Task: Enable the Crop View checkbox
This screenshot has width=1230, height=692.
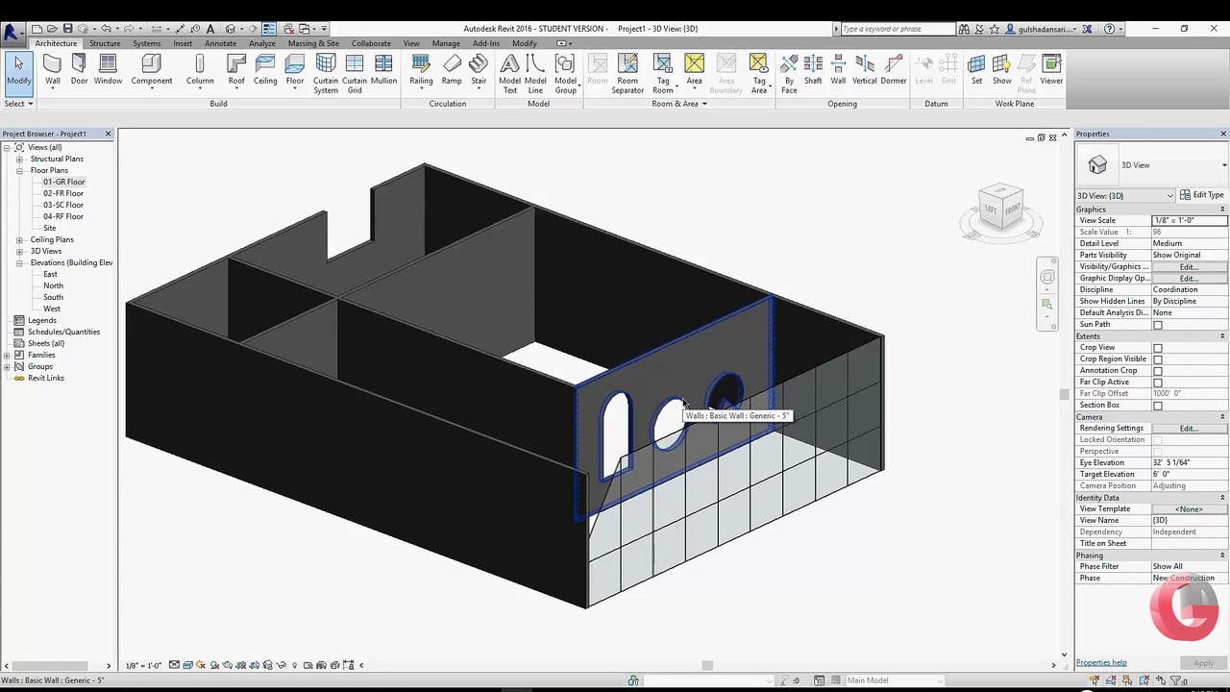Action: pyautogui.click(x=1158, y=348)
